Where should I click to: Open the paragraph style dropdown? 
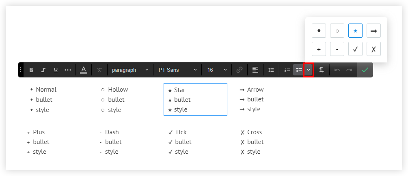(x=130, y=70)
